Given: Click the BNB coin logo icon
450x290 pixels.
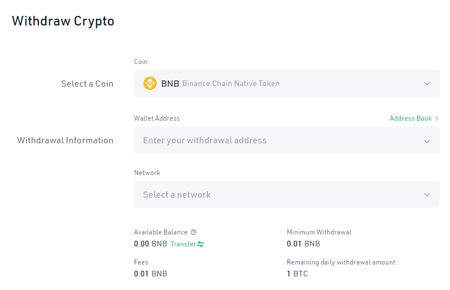Looking at the screenshot, I should tap(150, 84).
